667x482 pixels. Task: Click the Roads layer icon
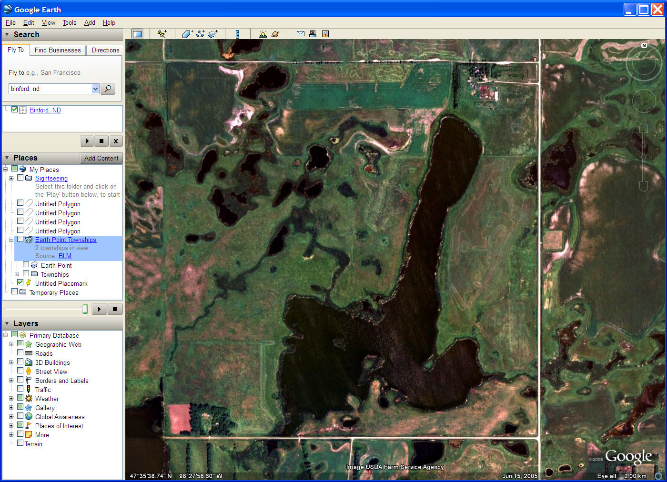coord(29,353)
